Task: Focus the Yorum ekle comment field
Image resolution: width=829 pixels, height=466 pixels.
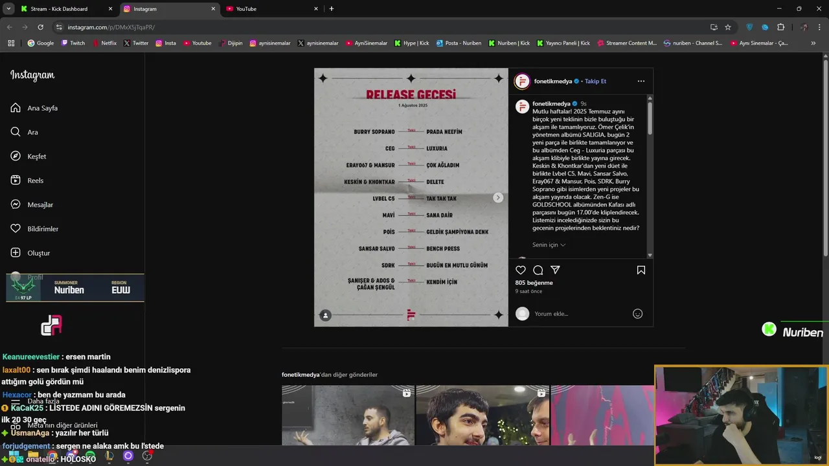Action: (580, 314)
